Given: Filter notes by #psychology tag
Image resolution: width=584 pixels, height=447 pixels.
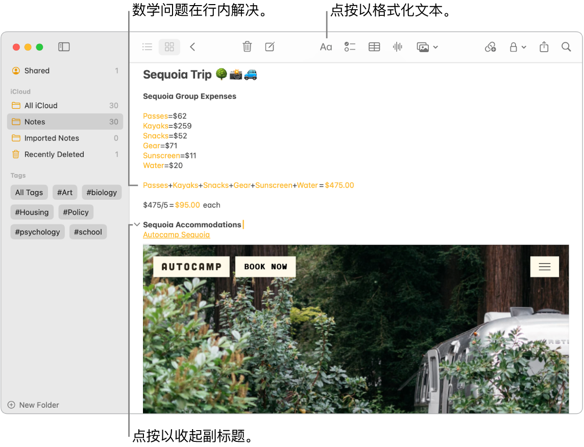Looking at the screenshot, I should [x=38, y=232].
